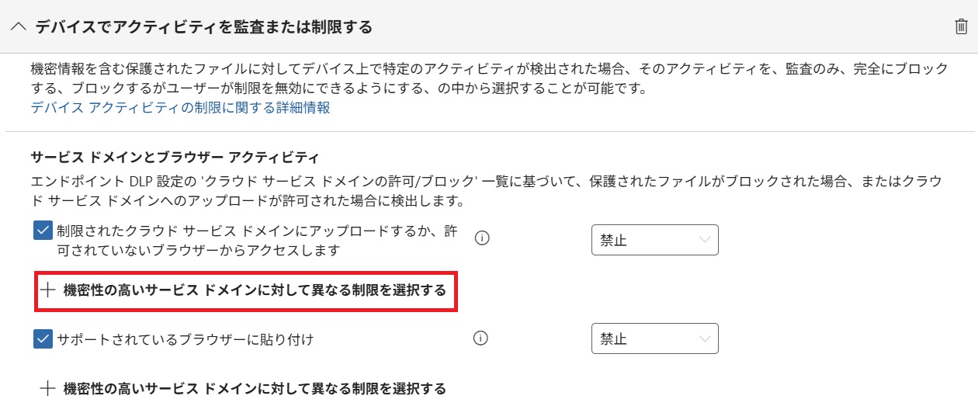The image size is (978, 420).
Task: Click the サポートされているブラウザーに貼り付け label text
Action: tap(186, 339)
